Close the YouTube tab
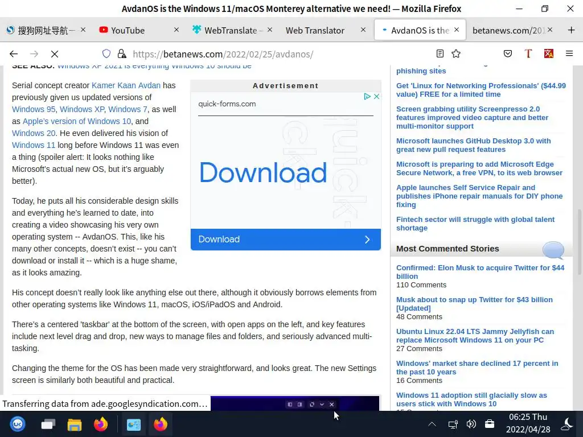Screen dimensions: 583x437 pos(176,30)
